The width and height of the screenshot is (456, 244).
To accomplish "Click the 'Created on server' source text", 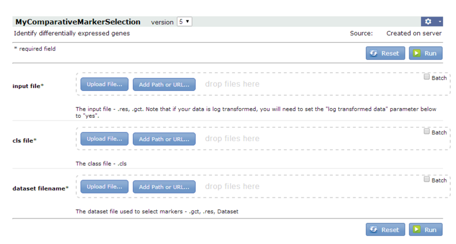I will [x=414, y=34].
